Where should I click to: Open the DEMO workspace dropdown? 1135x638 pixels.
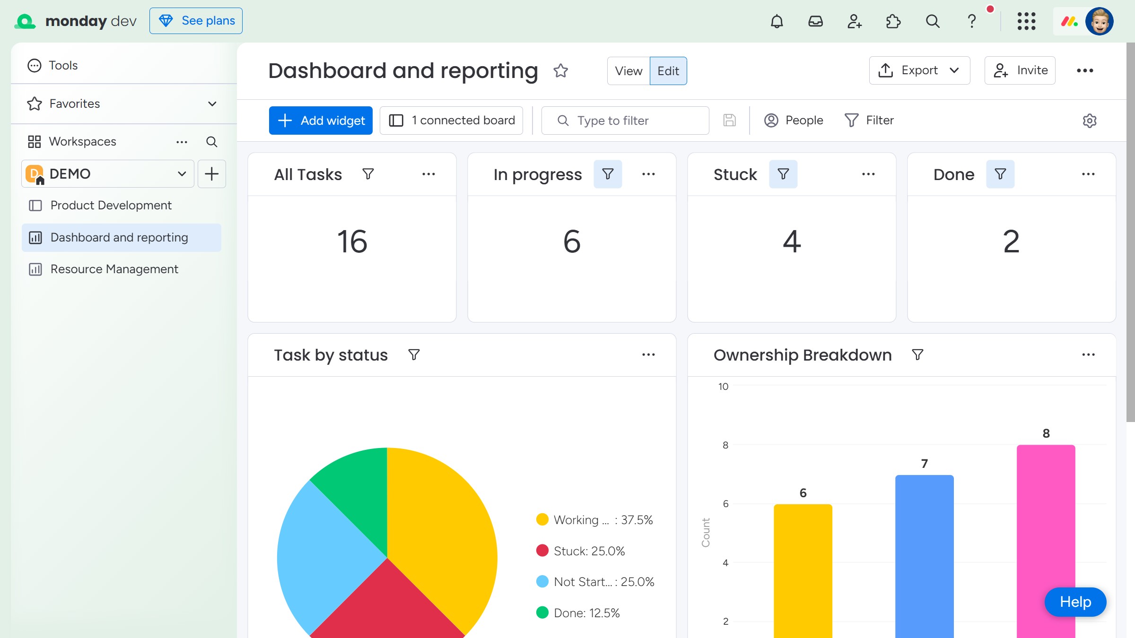(108, 174)
